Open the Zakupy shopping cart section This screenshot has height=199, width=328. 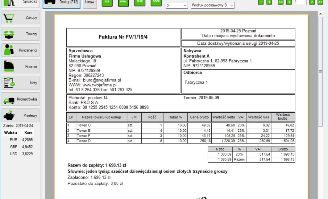(20, 18)
